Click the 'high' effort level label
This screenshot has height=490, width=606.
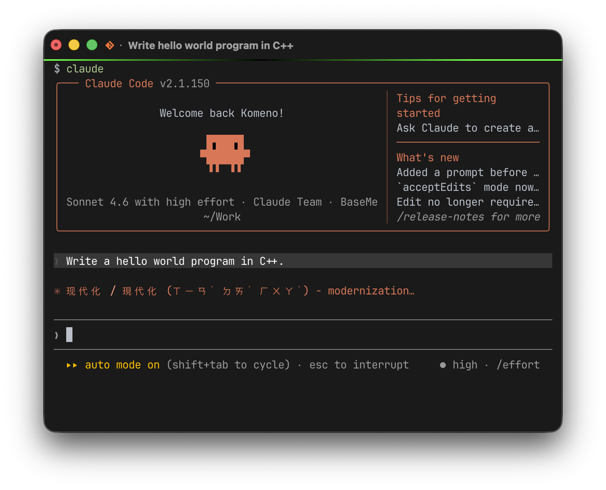[465, 365]
